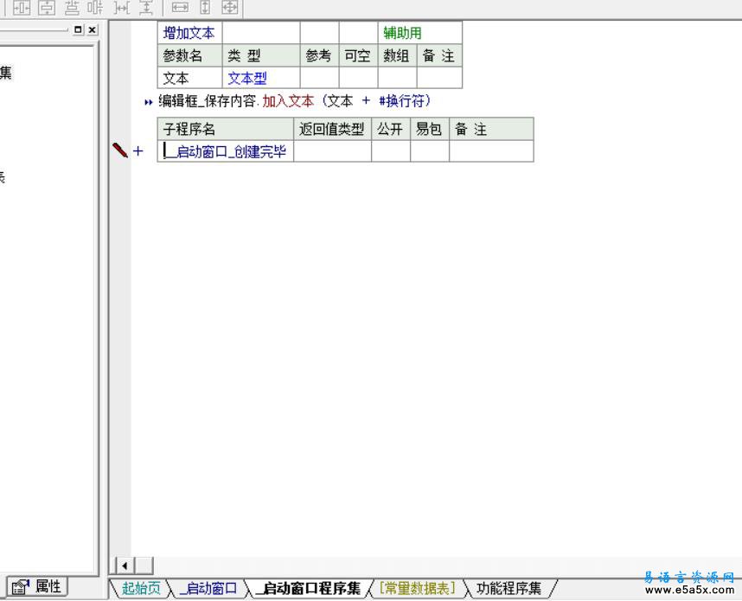742x601 pixels.
Task: Expand subroutine with the plus sign
Action: coord(138,151)
